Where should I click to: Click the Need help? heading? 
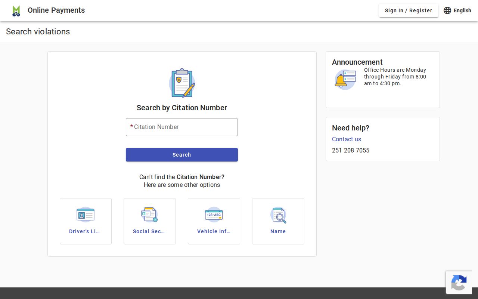pos(351,128)
